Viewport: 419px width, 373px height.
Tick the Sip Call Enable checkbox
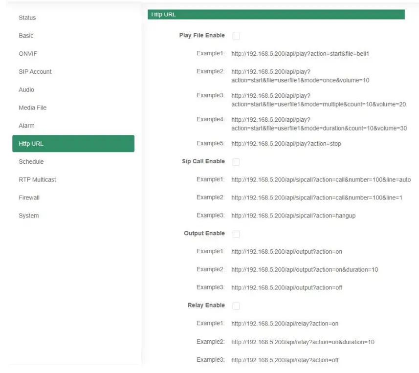pos(236,162)
